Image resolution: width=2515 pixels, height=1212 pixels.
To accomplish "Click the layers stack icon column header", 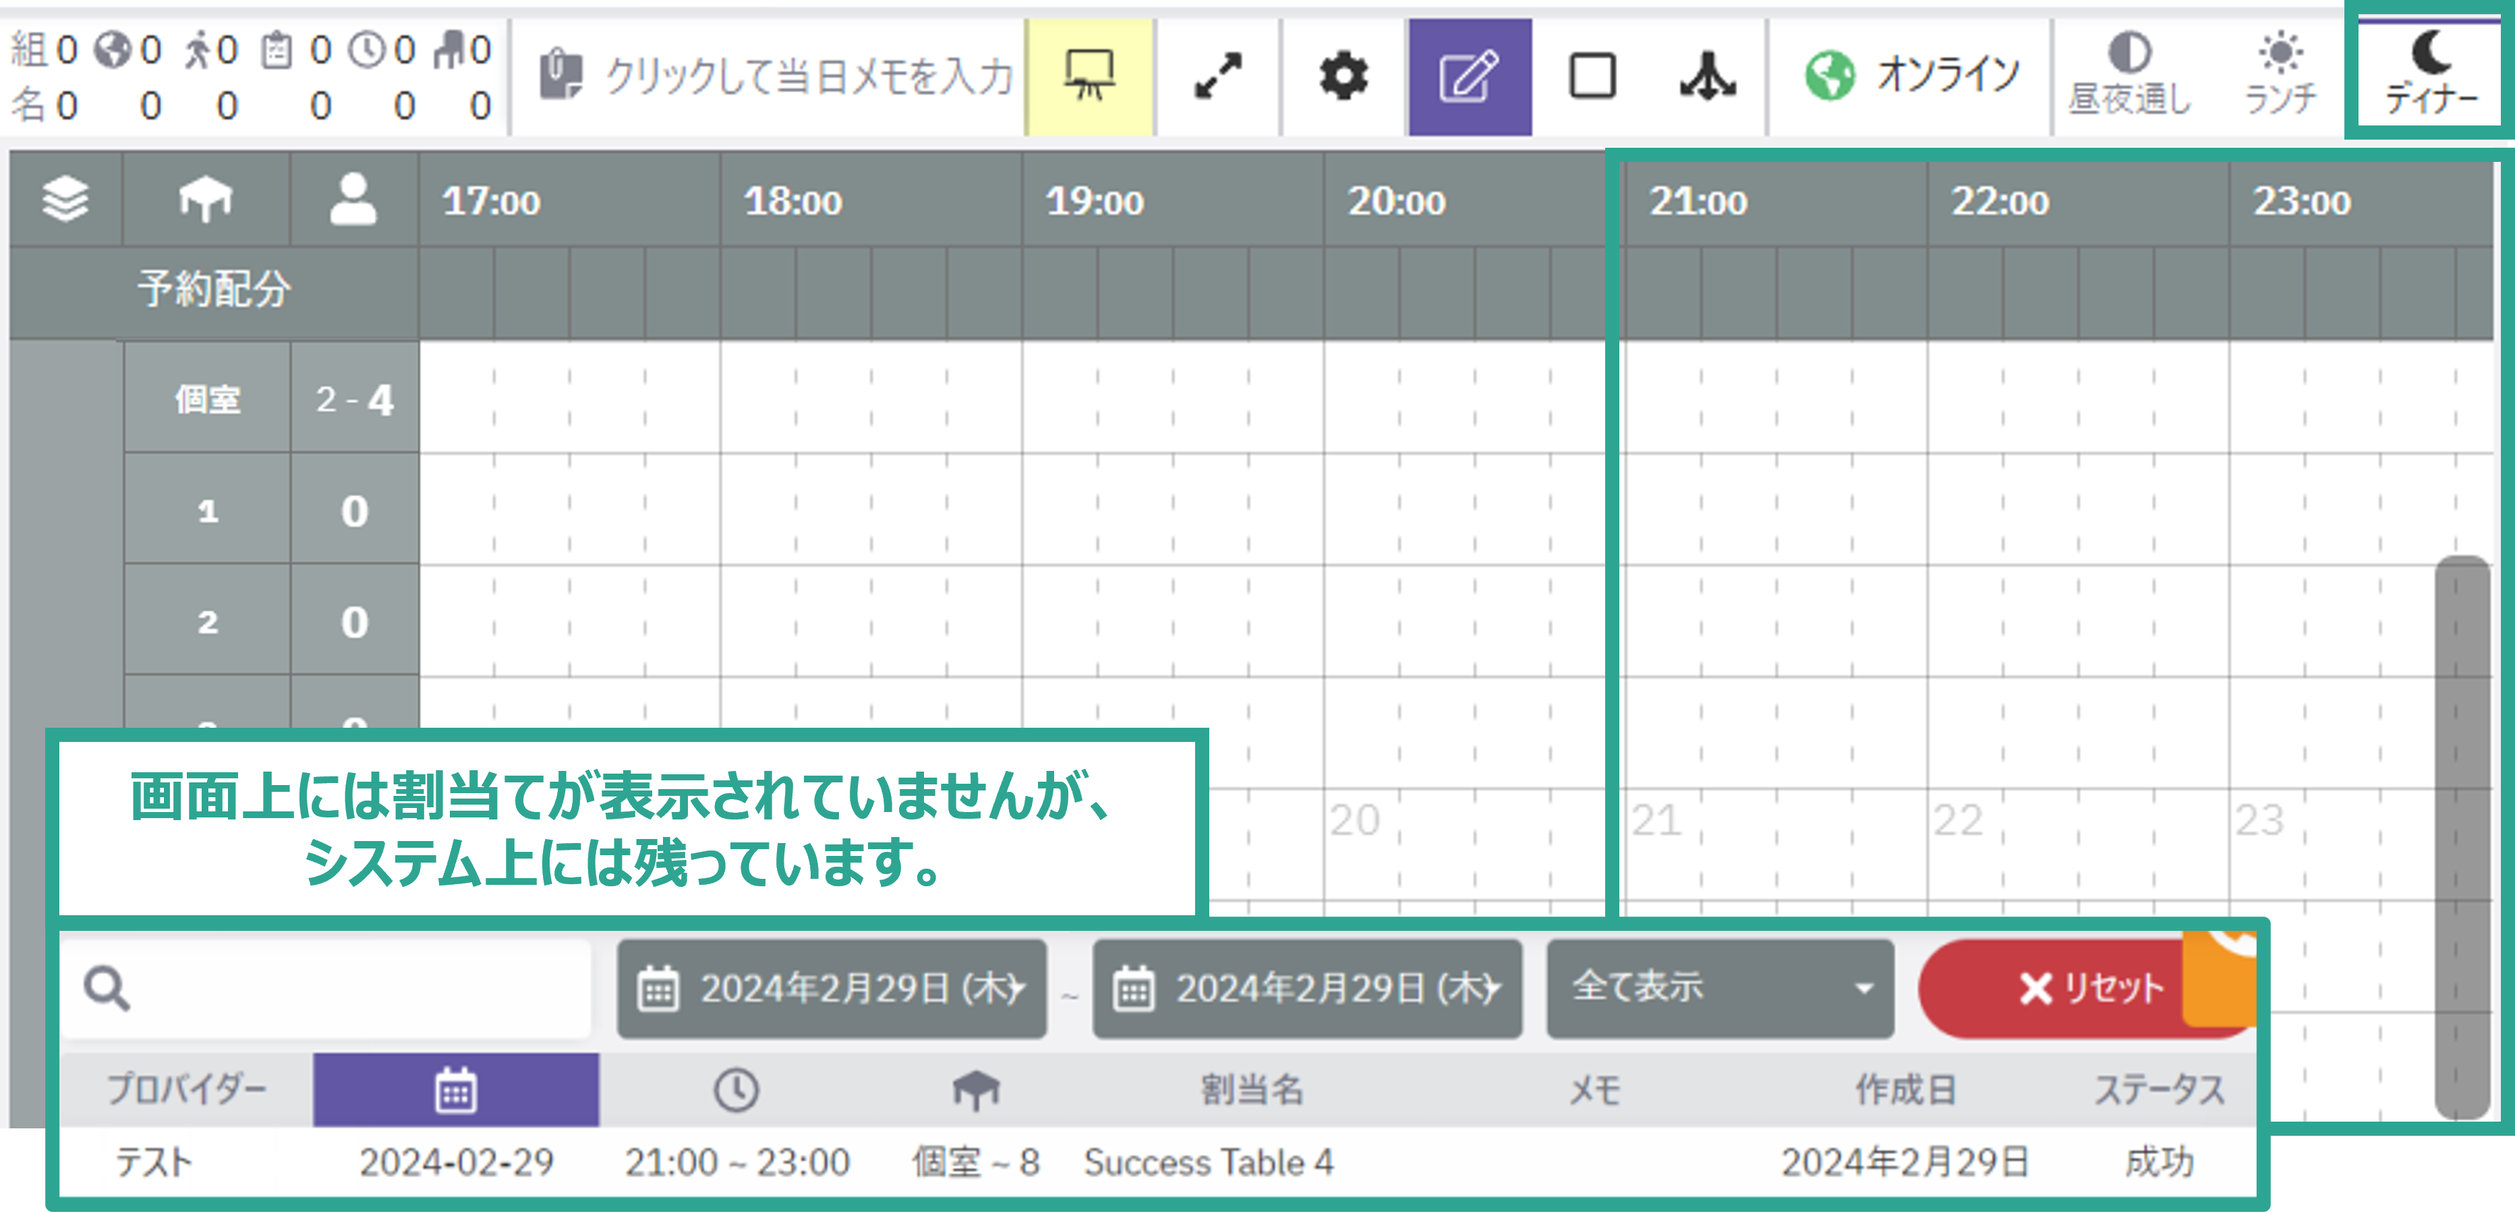I will coord(65,199).
